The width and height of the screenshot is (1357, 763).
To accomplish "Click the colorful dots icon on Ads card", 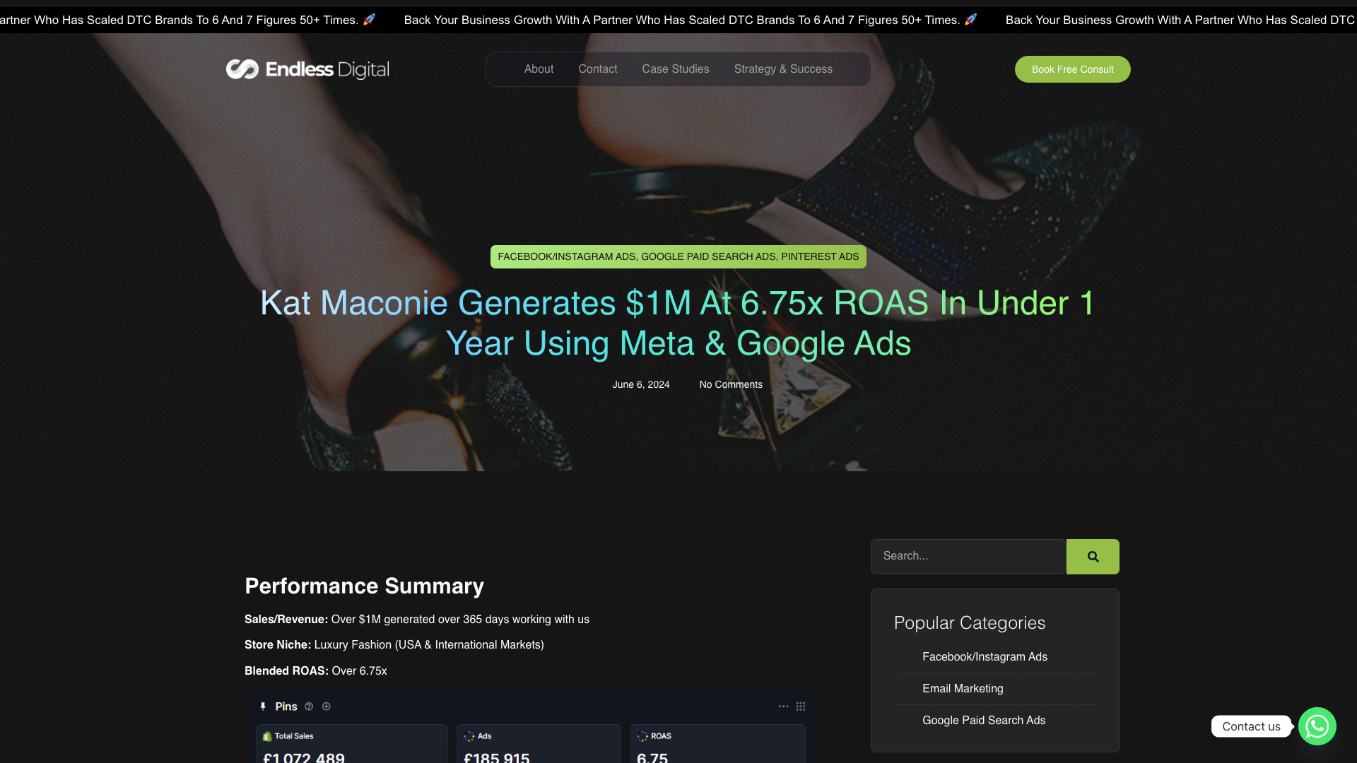I will pyautogui.click(x=469, y=736).
